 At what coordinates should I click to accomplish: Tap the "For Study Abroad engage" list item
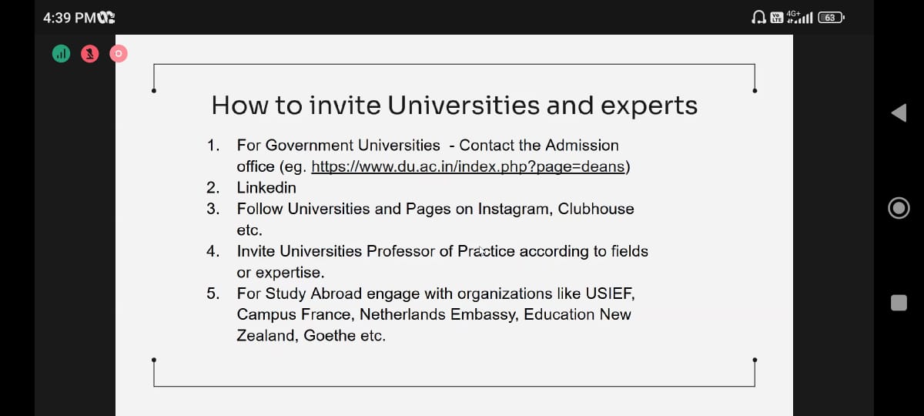click(435, 294)
